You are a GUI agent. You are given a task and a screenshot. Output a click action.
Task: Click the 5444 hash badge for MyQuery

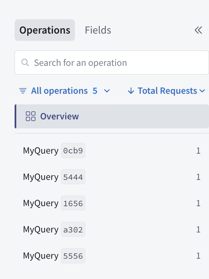pos(73,177)
